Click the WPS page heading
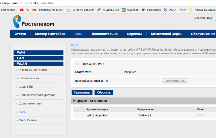This screenshot has width=216, height=138. pyautogui.click(x=75, y=45)
